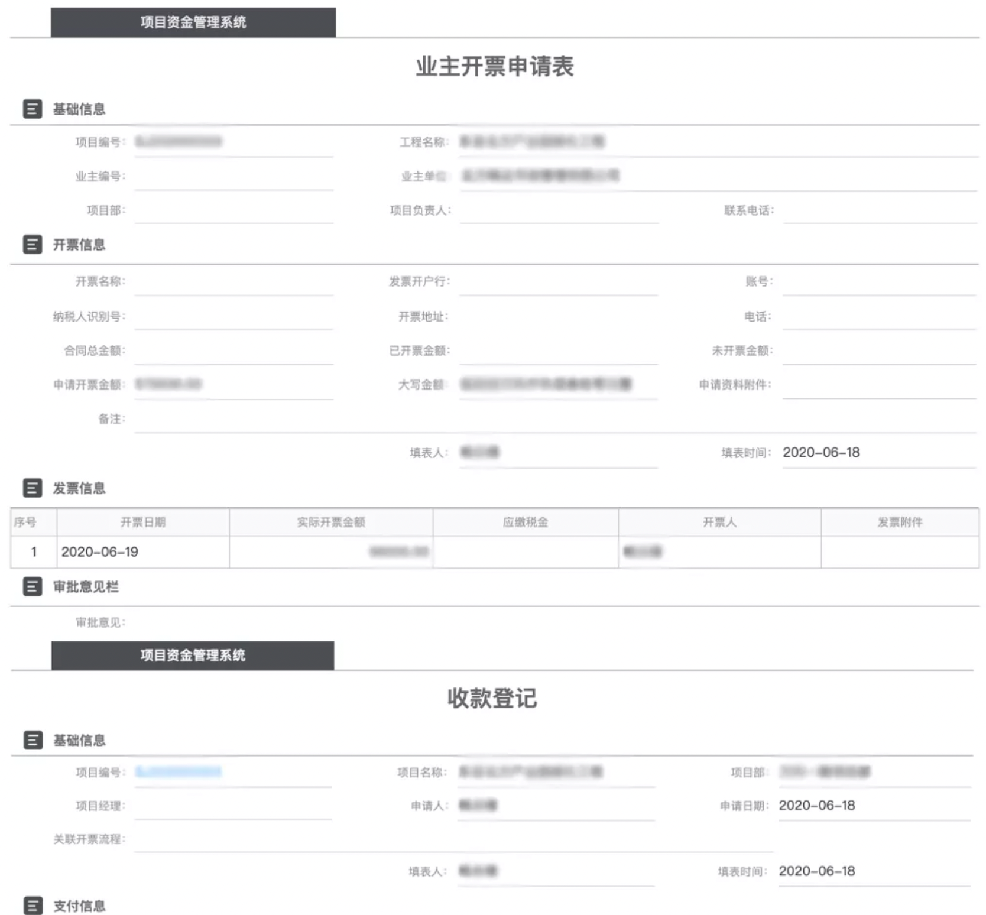The height and width of the screenshot is (915, 986).
Task: Click the 填表时间 date in 业主开票申请表
Action: point(821,453)
